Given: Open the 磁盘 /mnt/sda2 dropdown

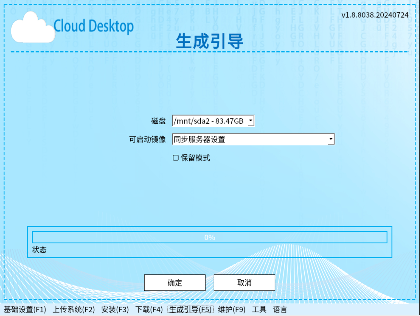Looking at the screenshot, I should (213, 121).
